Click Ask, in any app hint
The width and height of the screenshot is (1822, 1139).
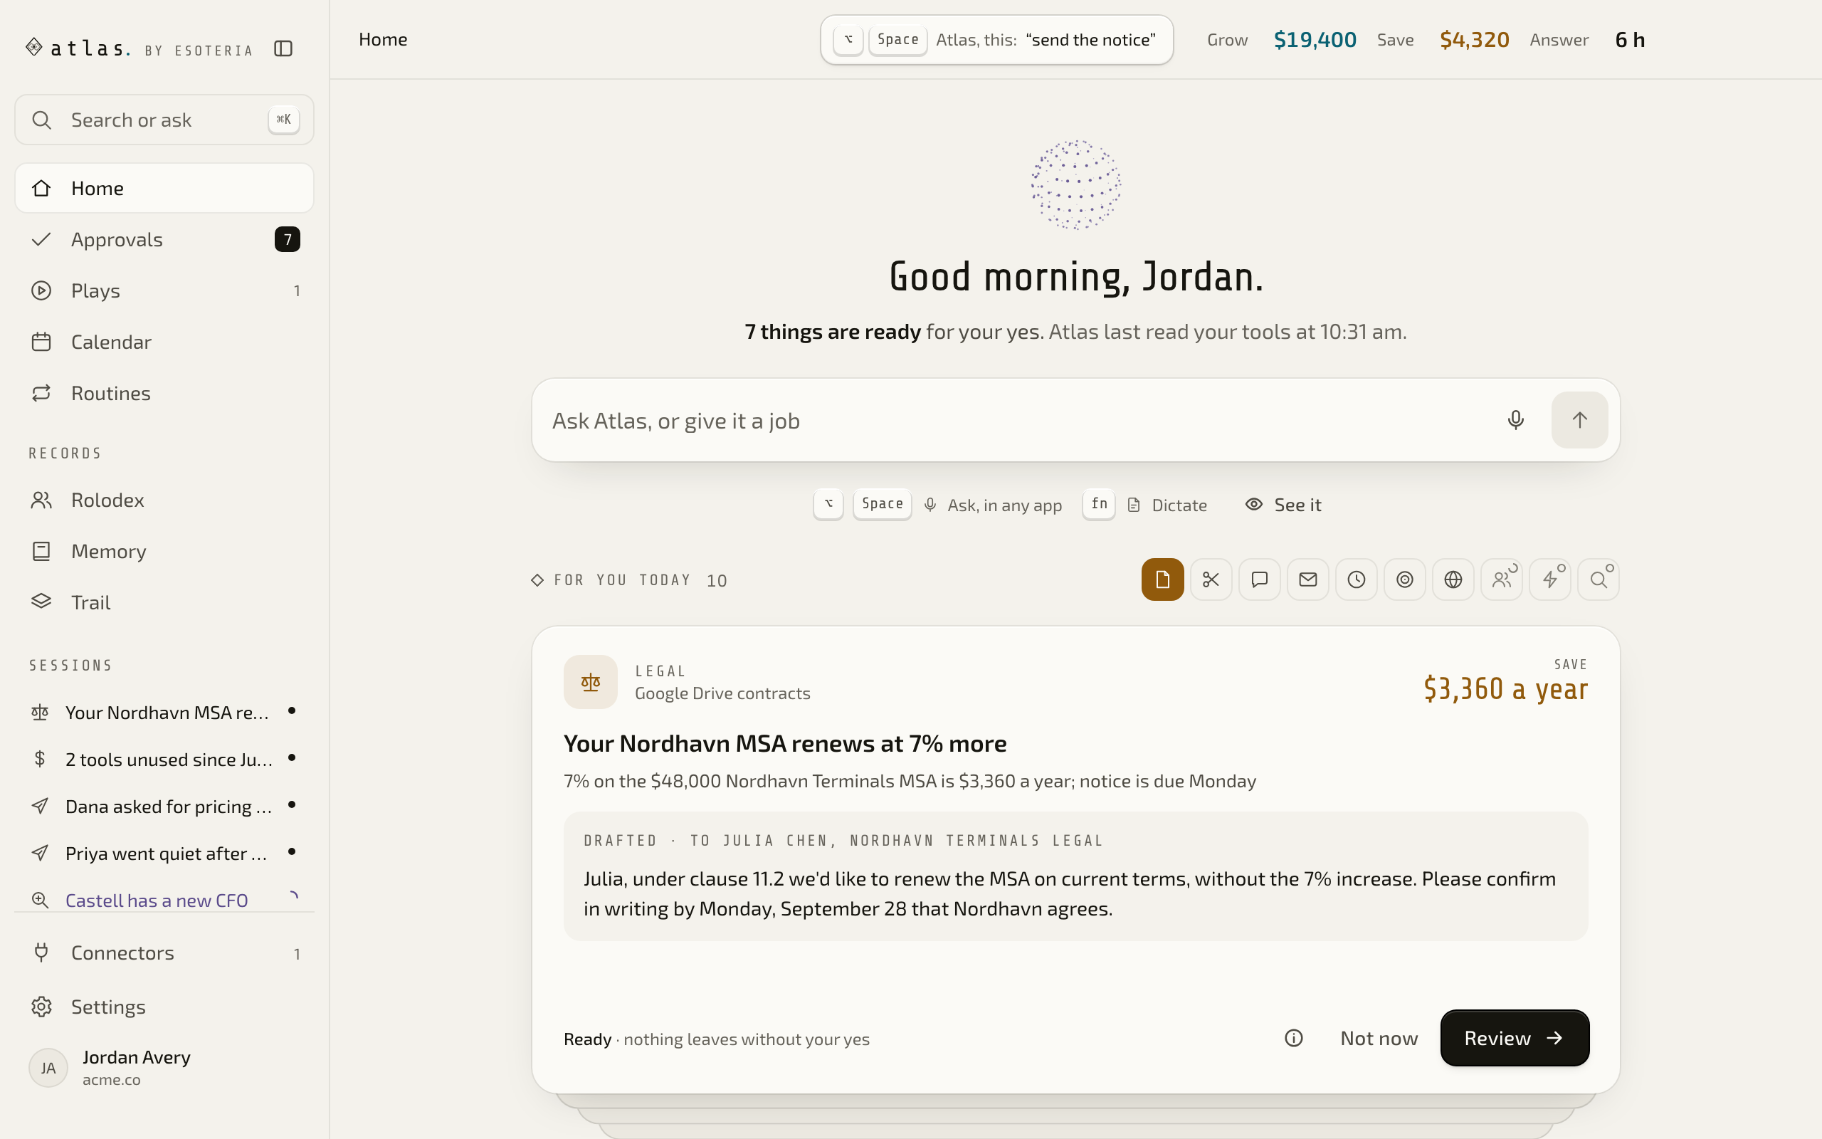click(938, 505)
